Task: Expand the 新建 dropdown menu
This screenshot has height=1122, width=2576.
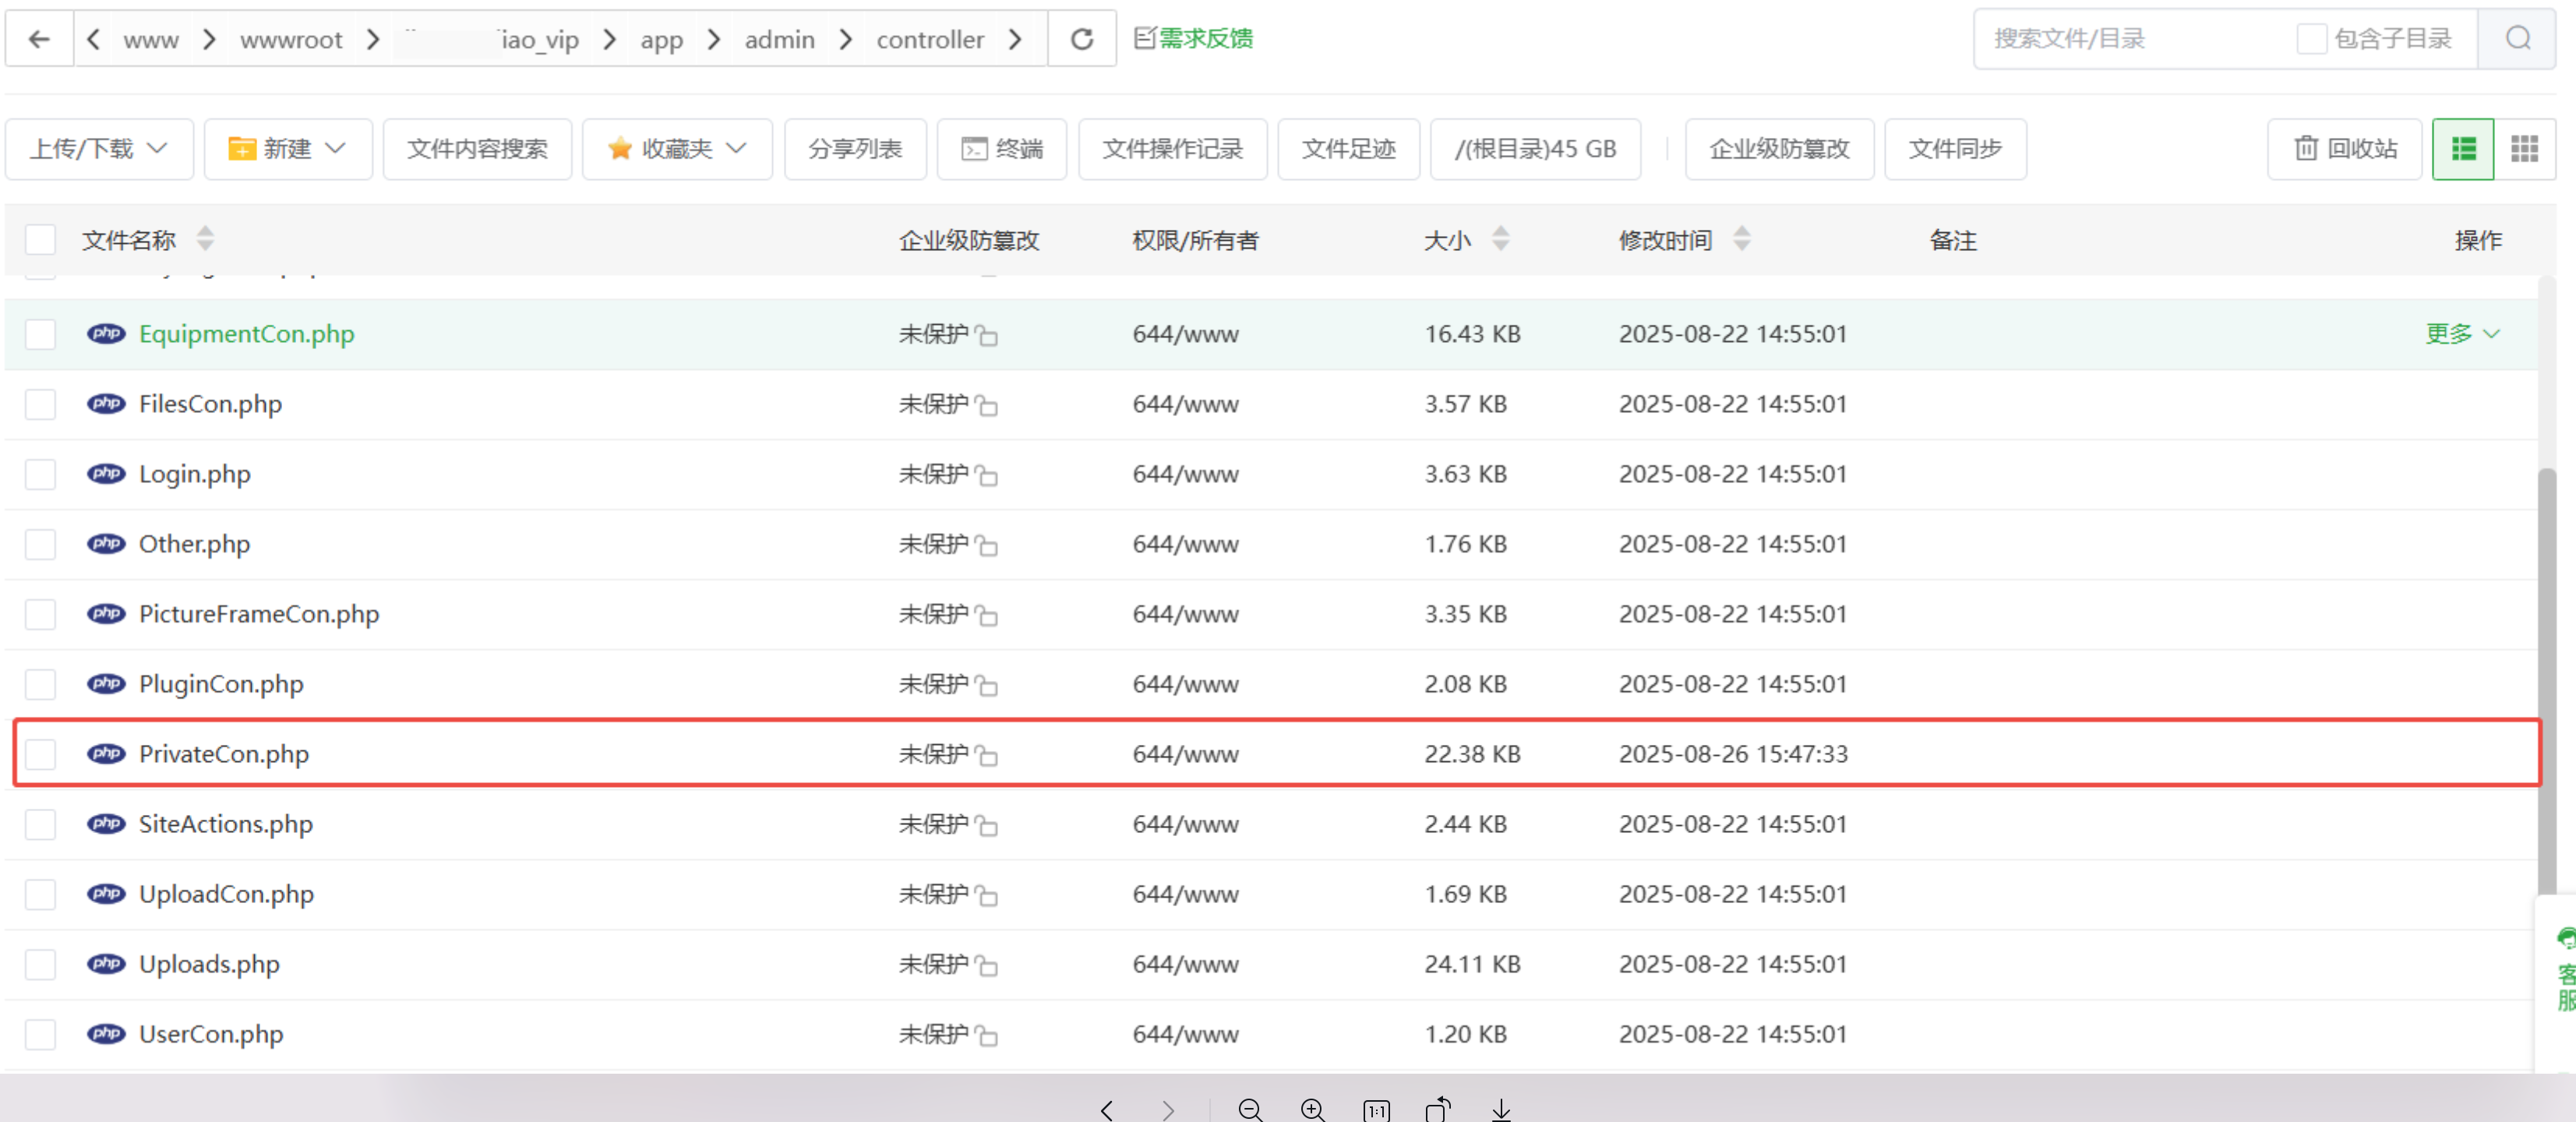Action: click(x=288, y=149)
